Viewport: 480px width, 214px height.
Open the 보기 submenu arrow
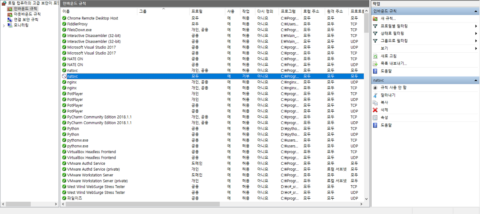coord(476,48)
